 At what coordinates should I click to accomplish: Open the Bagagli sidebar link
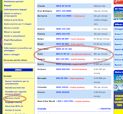tap(8, 6)
